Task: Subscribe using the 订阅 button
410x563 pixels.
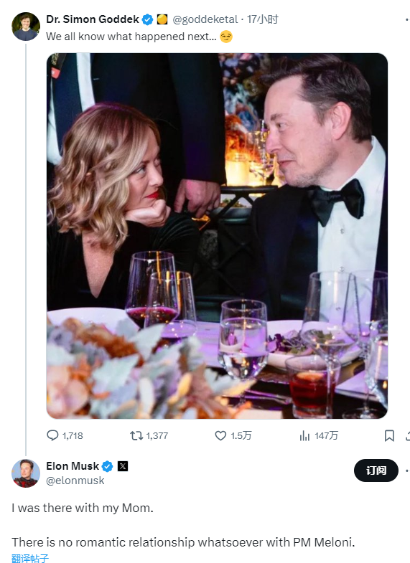Action: [x=376, y=470]
